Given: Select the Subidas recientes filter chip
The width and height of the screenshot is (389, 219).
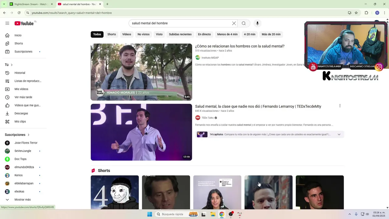Looking at the screenshot, I should click(x=180, y=34).
